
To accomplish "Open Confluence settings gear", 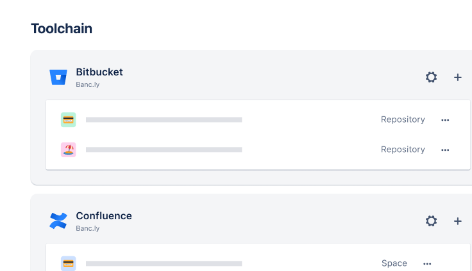I will 432,221.
